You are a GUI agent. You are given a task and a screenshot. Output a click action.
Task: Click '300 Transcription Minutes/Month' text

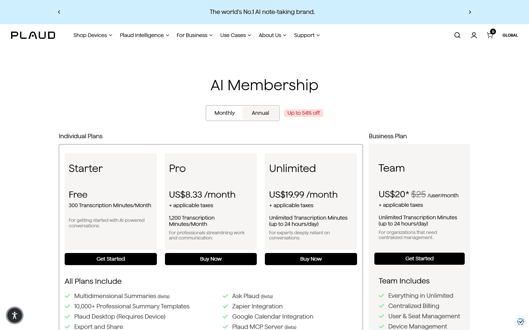[x=110, y=205]
